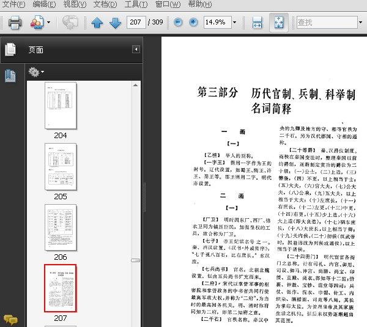Open the collaborate/share users icon

coord(37,23)
